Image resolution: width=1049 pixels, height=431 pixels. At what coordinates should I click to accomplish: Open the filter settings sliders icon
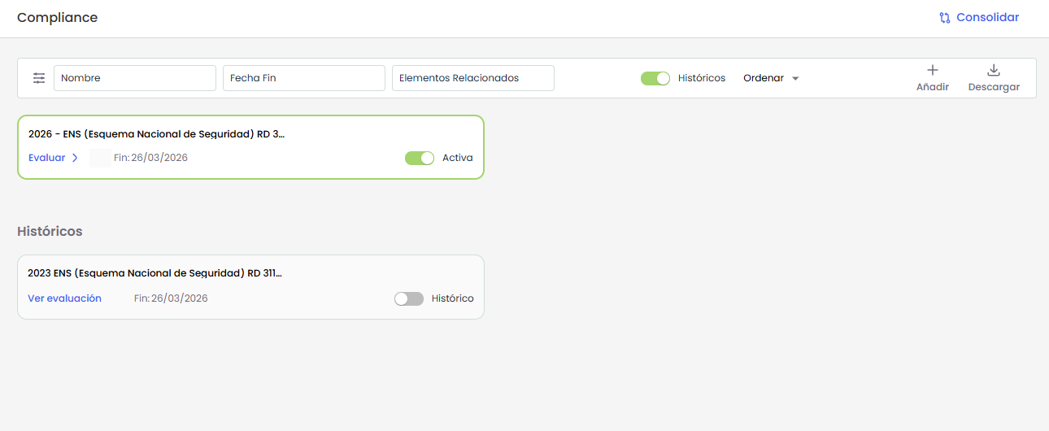pos(39,78)
